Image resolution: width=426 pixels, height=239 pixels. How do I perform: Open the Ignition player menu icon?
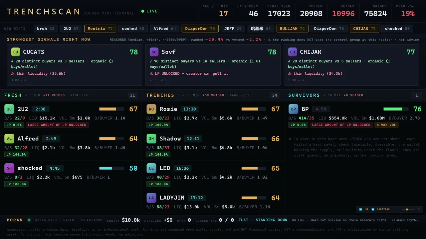(x=419, y=209)
